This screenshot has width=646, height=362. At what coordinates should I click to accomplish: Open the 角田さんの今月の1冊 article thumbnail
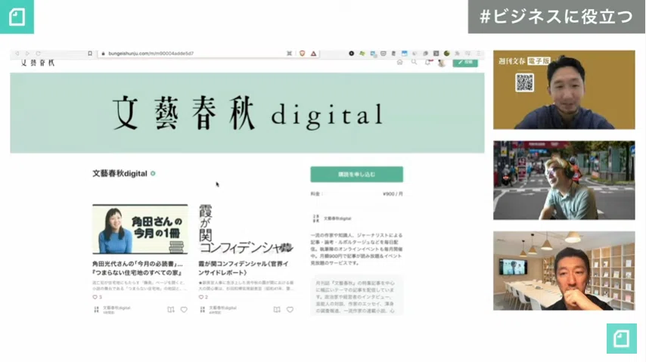click(140, 229)
